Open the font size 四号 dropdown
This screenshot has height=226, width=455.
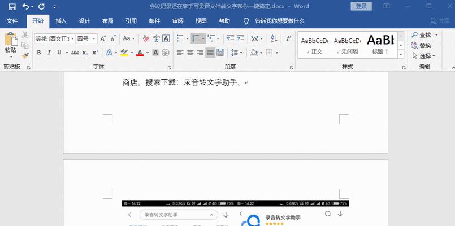point(94,38)
